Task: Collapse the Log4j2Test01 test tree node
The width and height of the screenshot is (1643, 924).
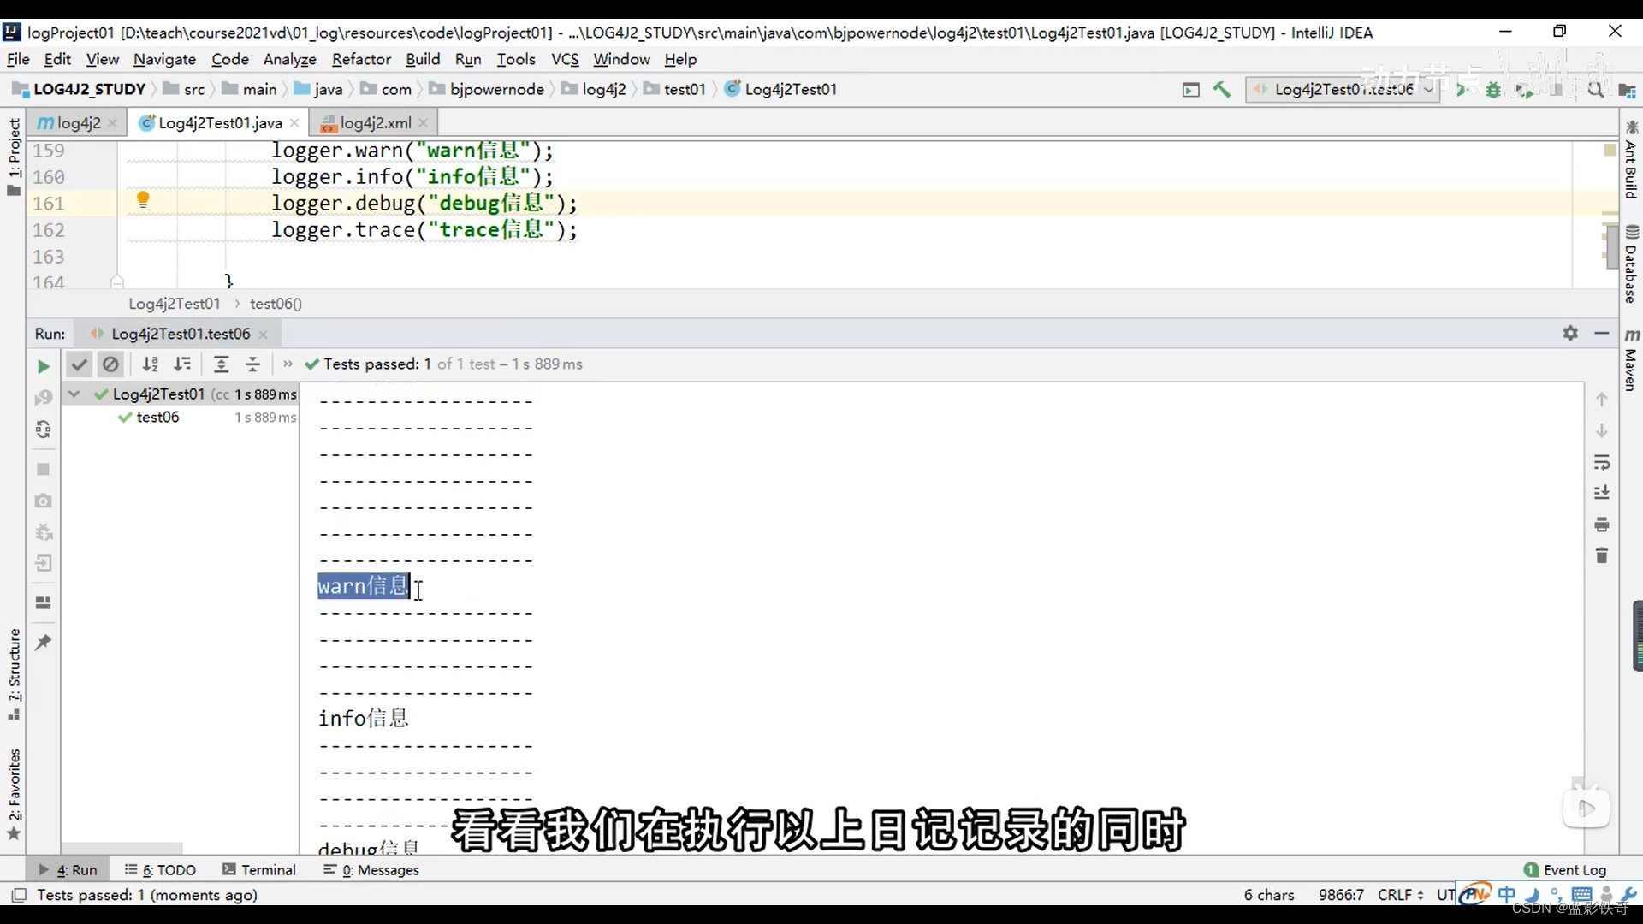Action: click(74, 394)
